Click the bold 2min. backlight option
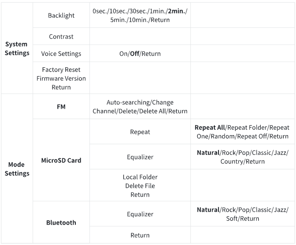This screenshot has height=245, width=296. click(177, 11)
